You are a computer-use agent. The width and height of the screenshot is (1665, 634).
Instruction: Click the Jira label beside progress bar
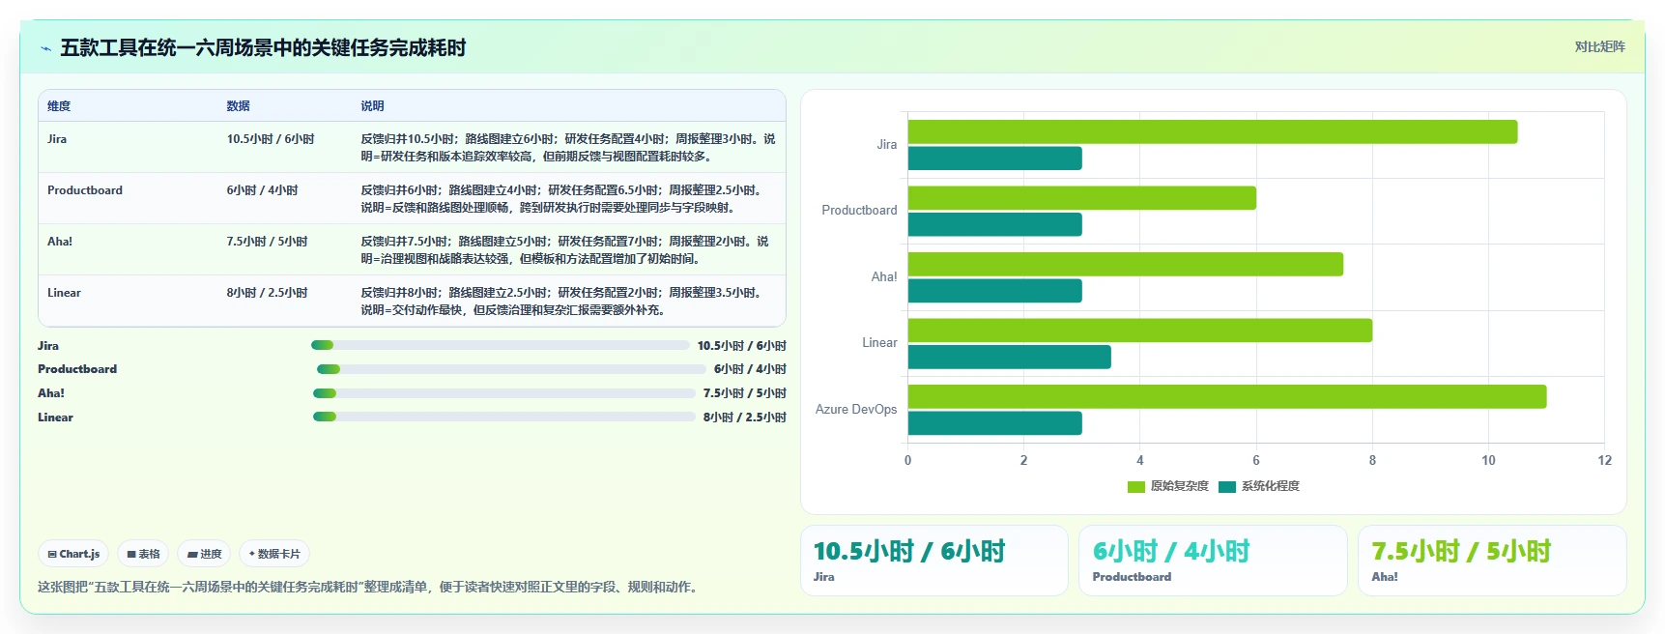(x=48, y=346)
